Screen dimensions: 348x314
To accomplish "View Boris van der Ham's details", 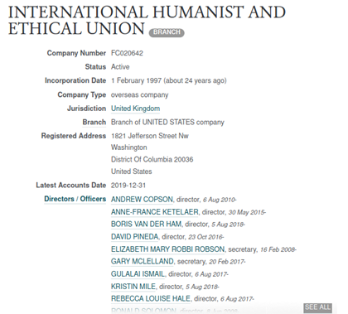I will click(146, 225).
